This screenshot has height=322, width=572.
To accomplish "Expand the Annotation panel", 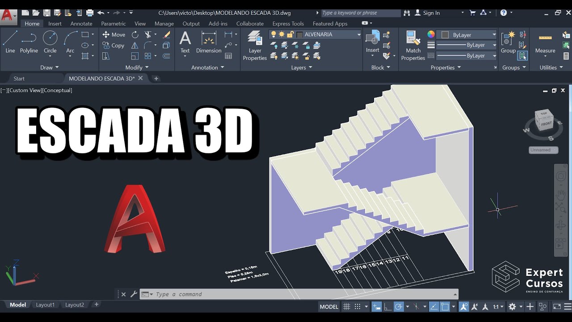I will pyautogui.click(x=207, y=68).
